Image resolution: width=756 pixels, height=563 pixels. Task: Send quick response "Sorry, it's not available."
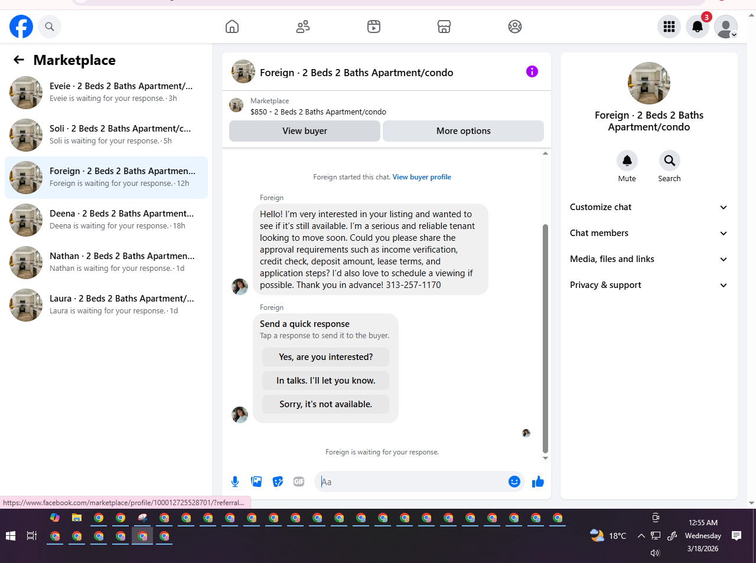[326, 404]
